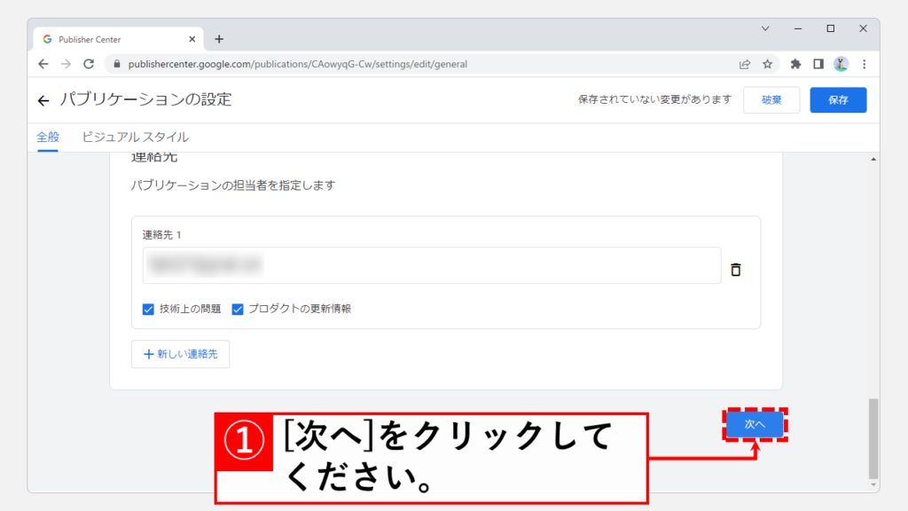This screenshot has height=511, width=908.
Task: Uncheck the 技術上の問題 checkbox
Action: click(x=149, y=309)
